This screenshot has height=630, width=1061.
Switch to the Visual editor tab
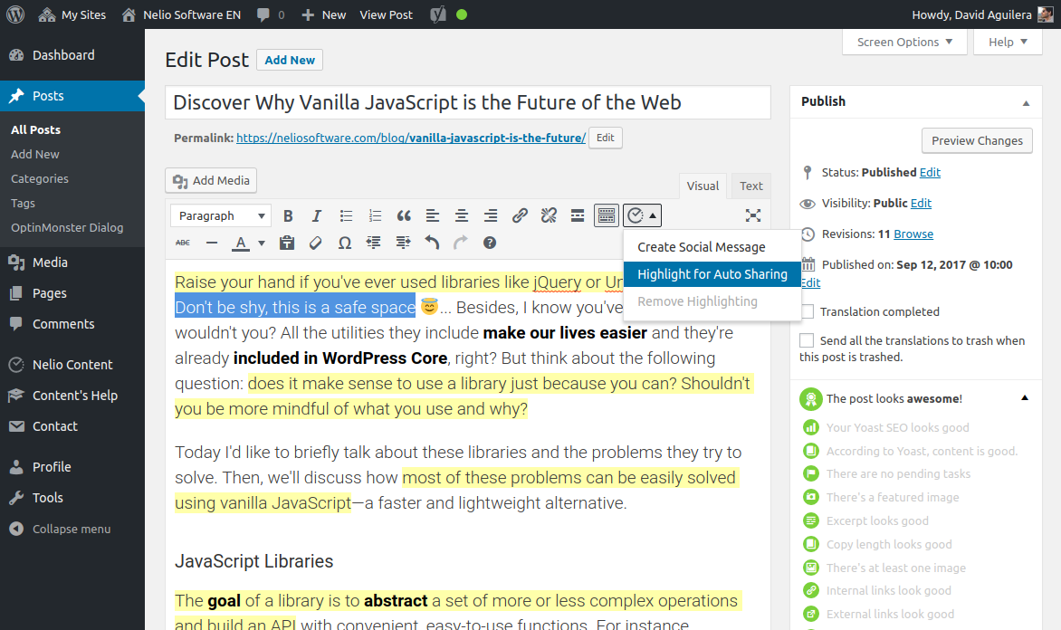point(703,186)
